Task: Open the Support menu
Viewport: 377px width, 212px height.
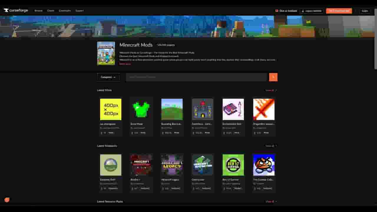Action: click(80, 11)
